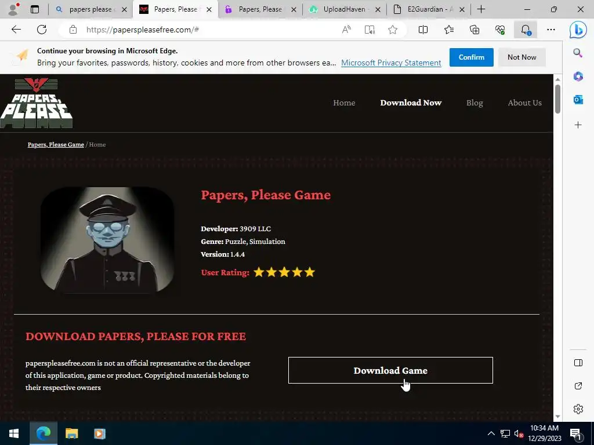Viewport: 594px width, 445px height.
Task: Open the profile avatar icon
Action: click(x=14, y=9)
